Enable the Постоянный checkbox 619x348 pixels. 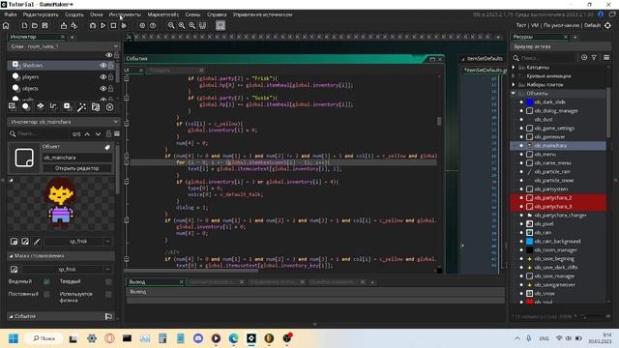46,294
